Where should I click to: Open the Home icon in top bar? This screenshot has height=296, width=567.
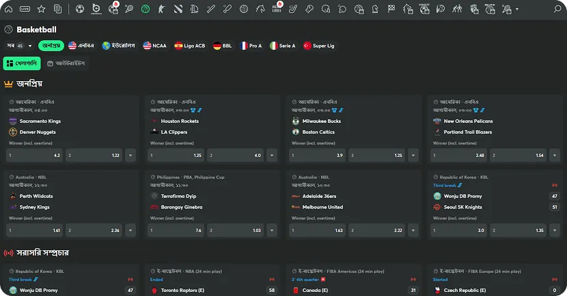8,9
